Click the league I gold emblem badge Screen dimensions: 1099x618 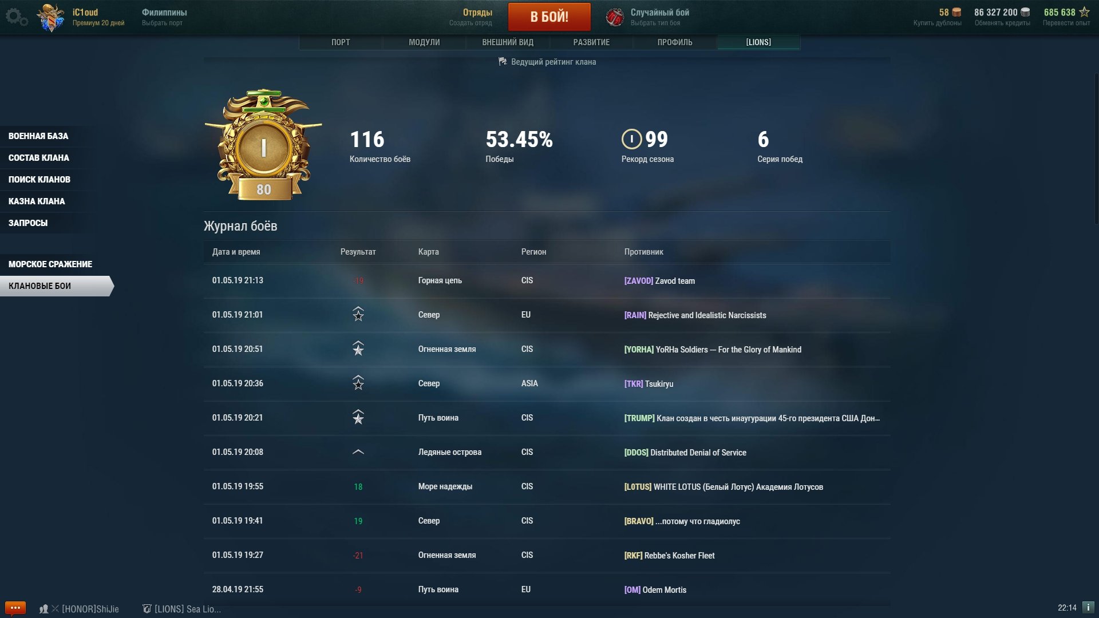click(263, 145)
